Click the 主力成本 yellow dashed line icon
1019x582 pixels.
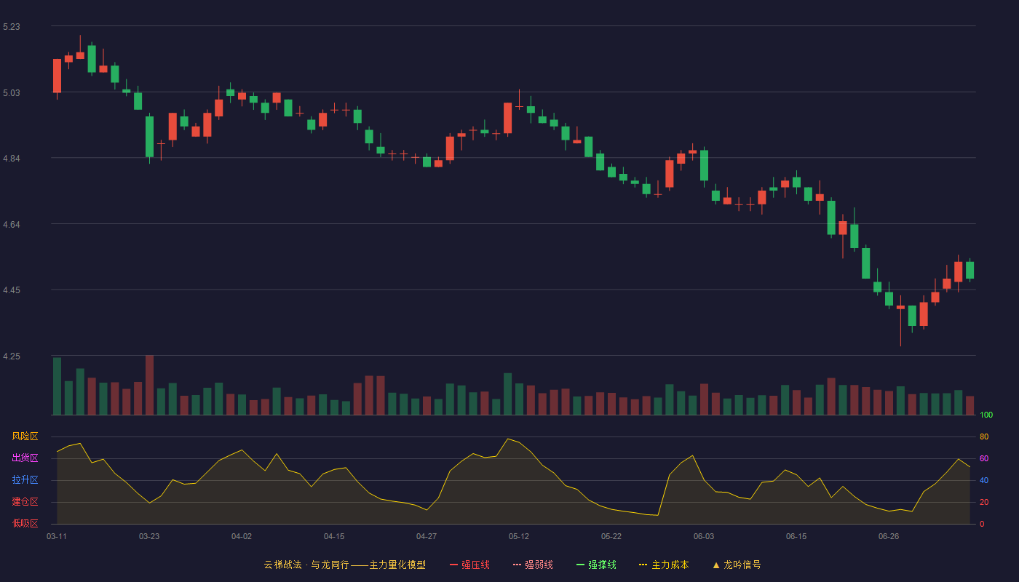[643, 565]
